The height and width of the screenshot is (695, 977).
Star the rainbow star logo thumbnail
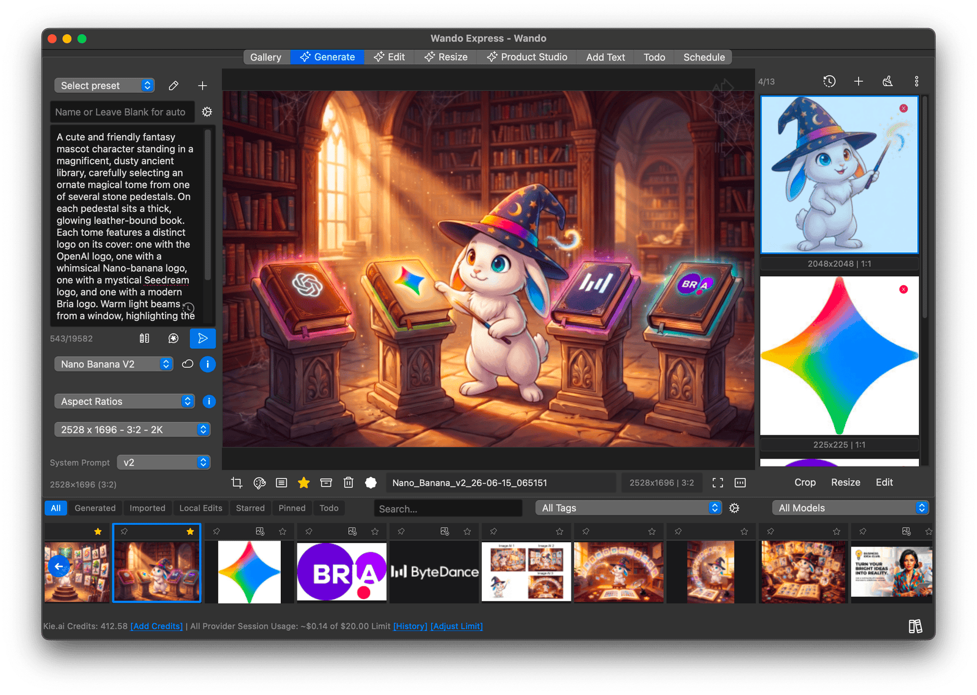[283, 531]
